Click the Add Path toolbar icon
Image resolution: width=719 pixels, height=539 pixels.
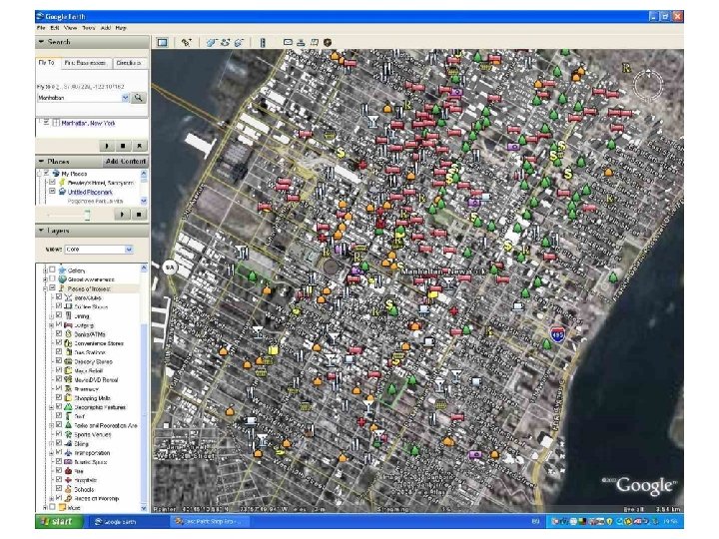tap(225, 43)
